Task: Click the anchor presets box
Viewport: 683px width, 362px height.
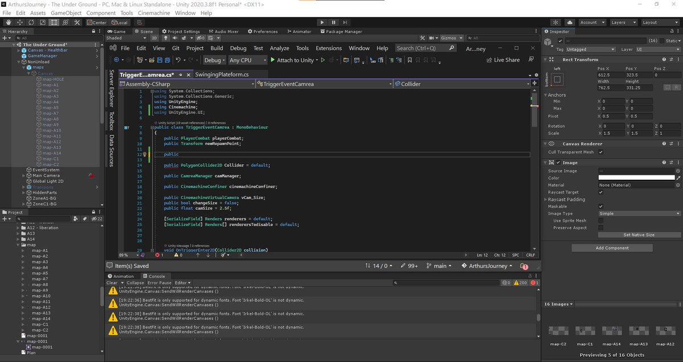Action: 557,80
